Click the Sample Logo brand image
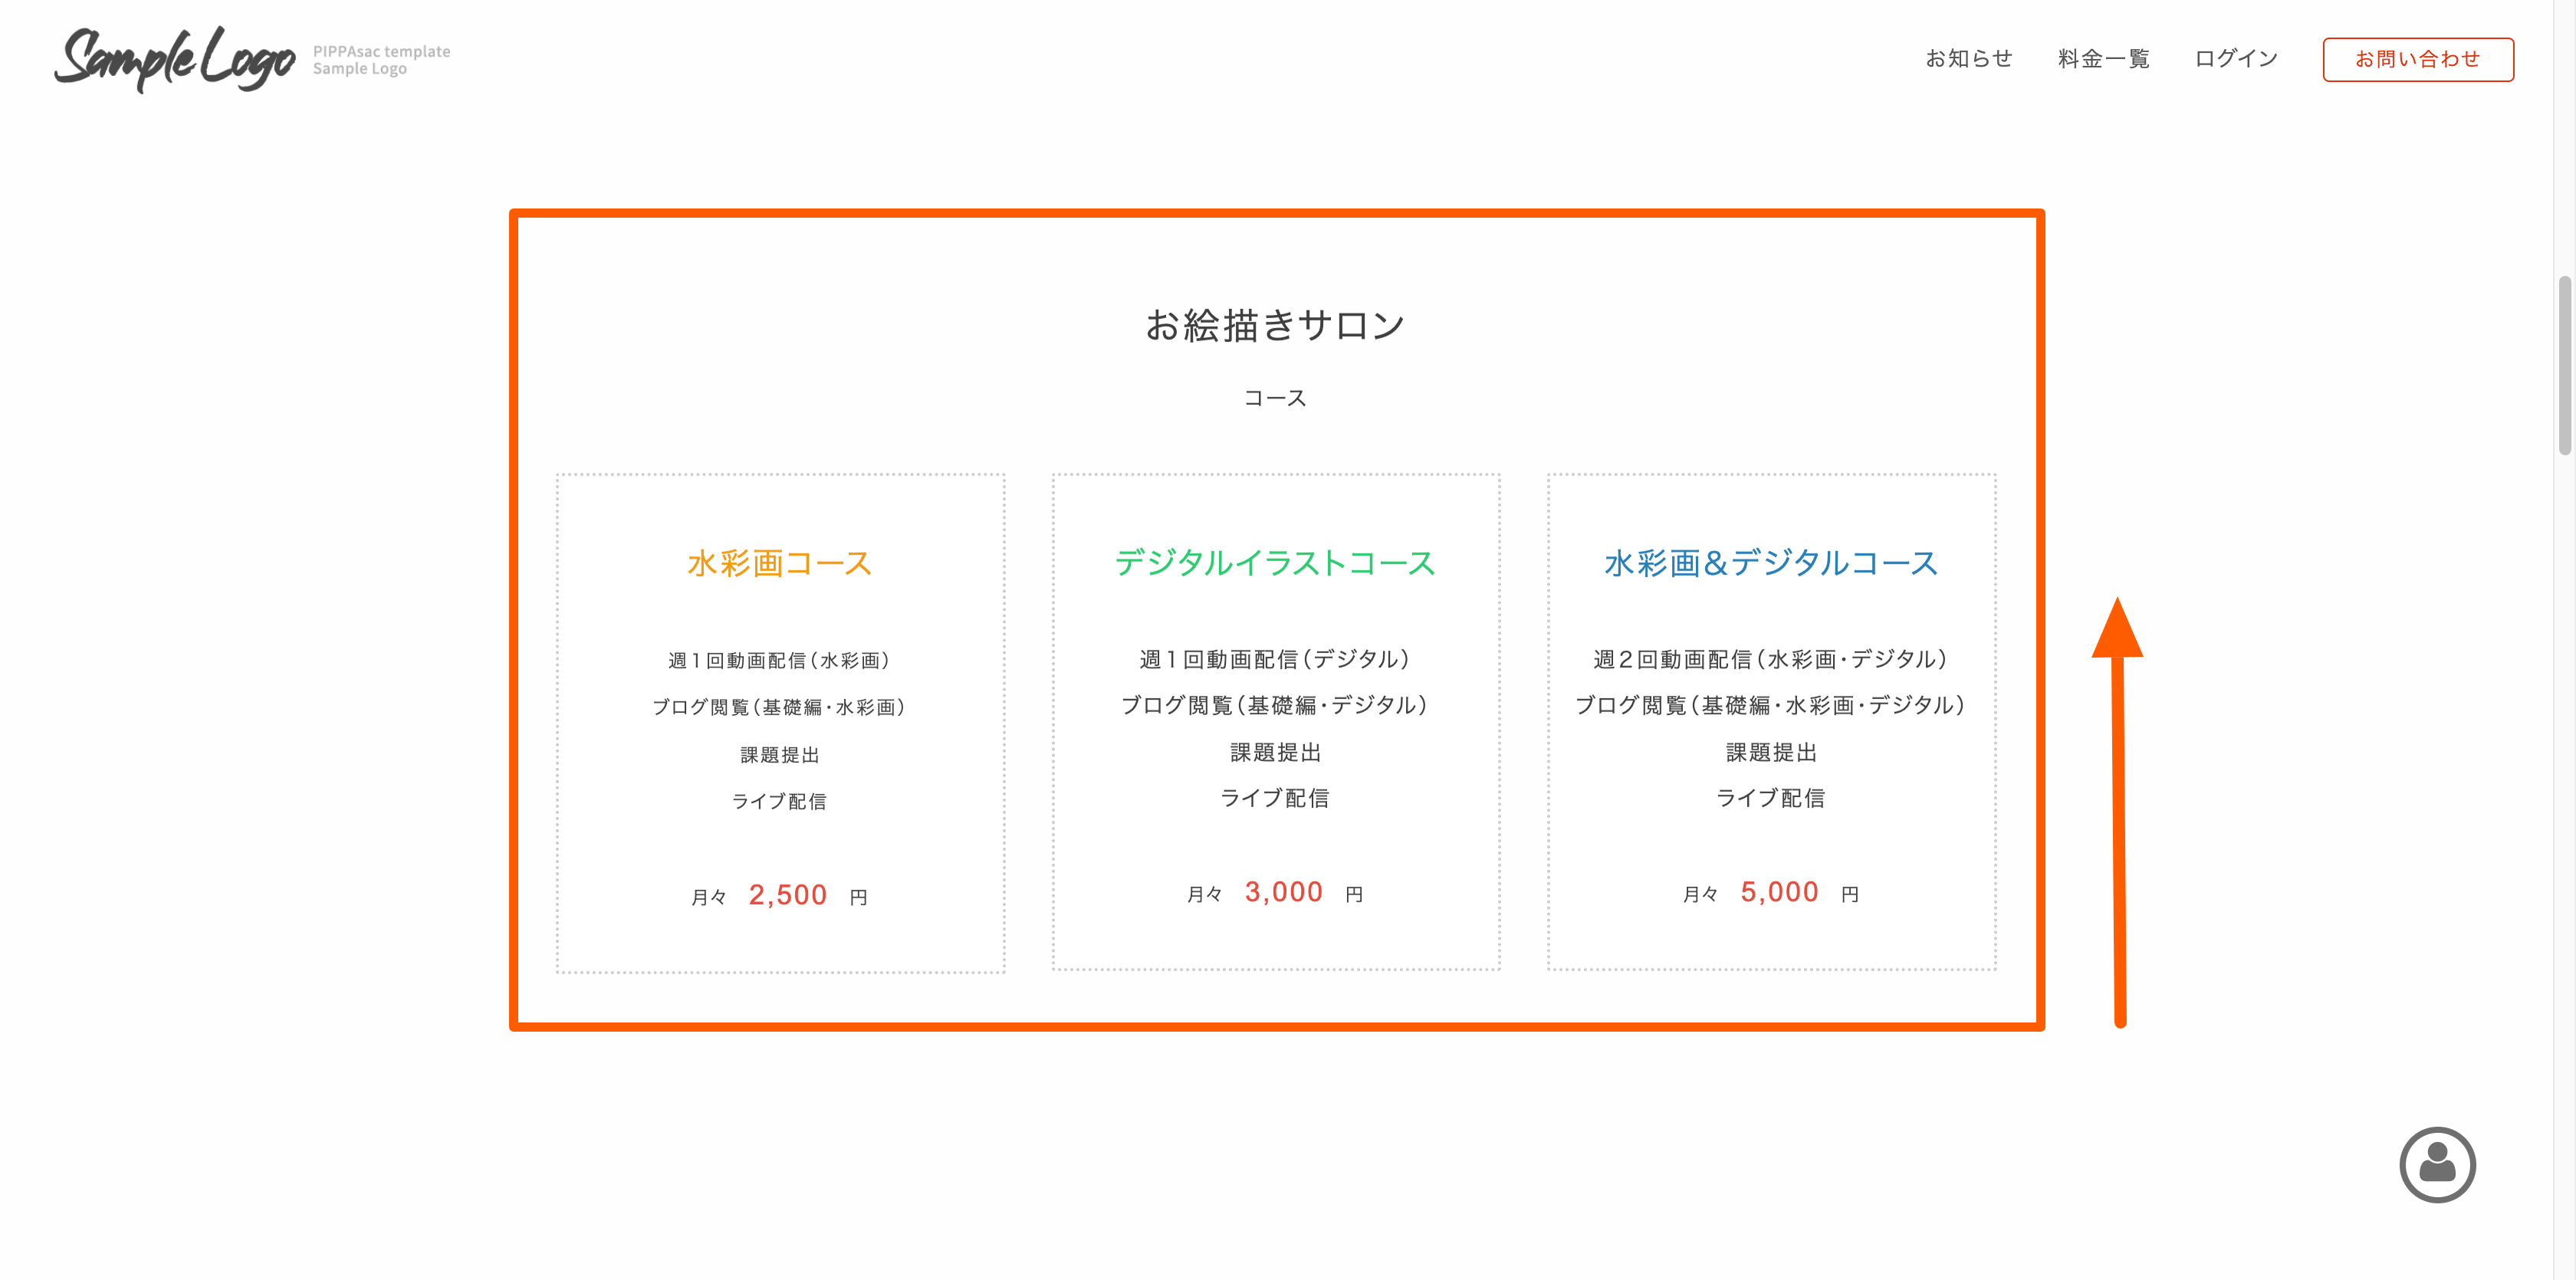Viewport: 2576px width, 1280px height. tap(175, 58)
